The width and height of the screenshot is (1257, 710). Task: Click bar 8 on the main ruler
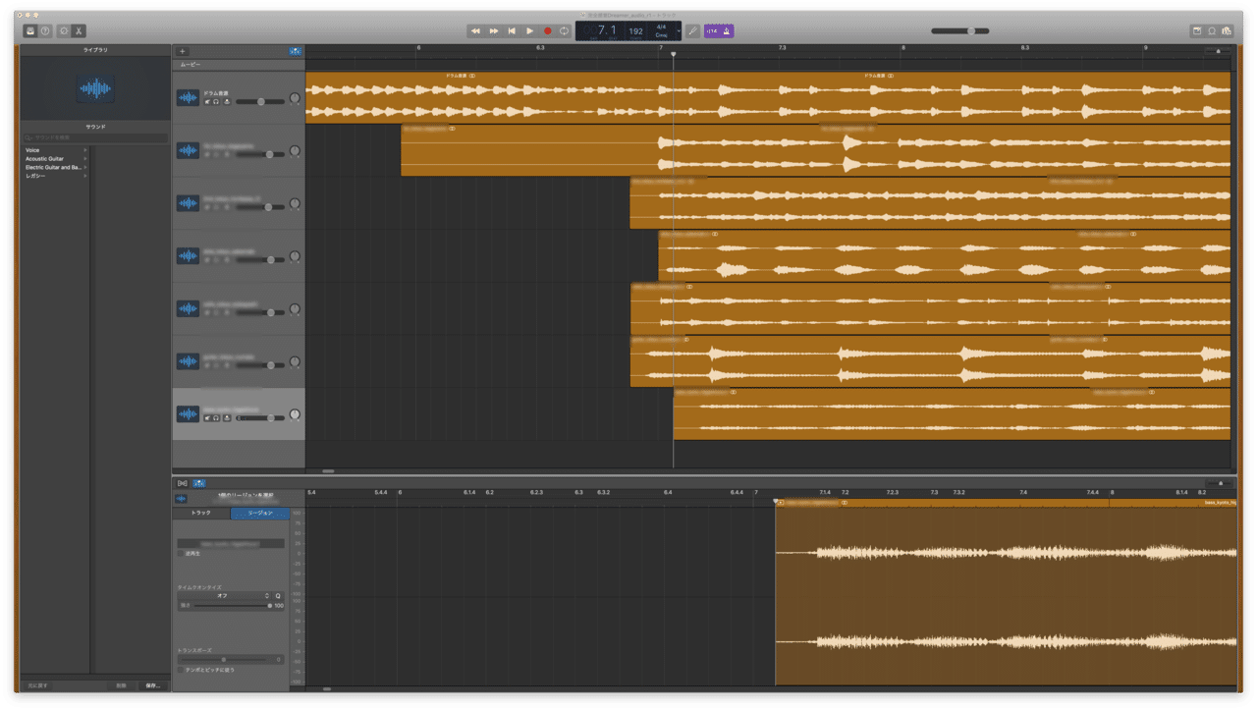tap(902, 48)
